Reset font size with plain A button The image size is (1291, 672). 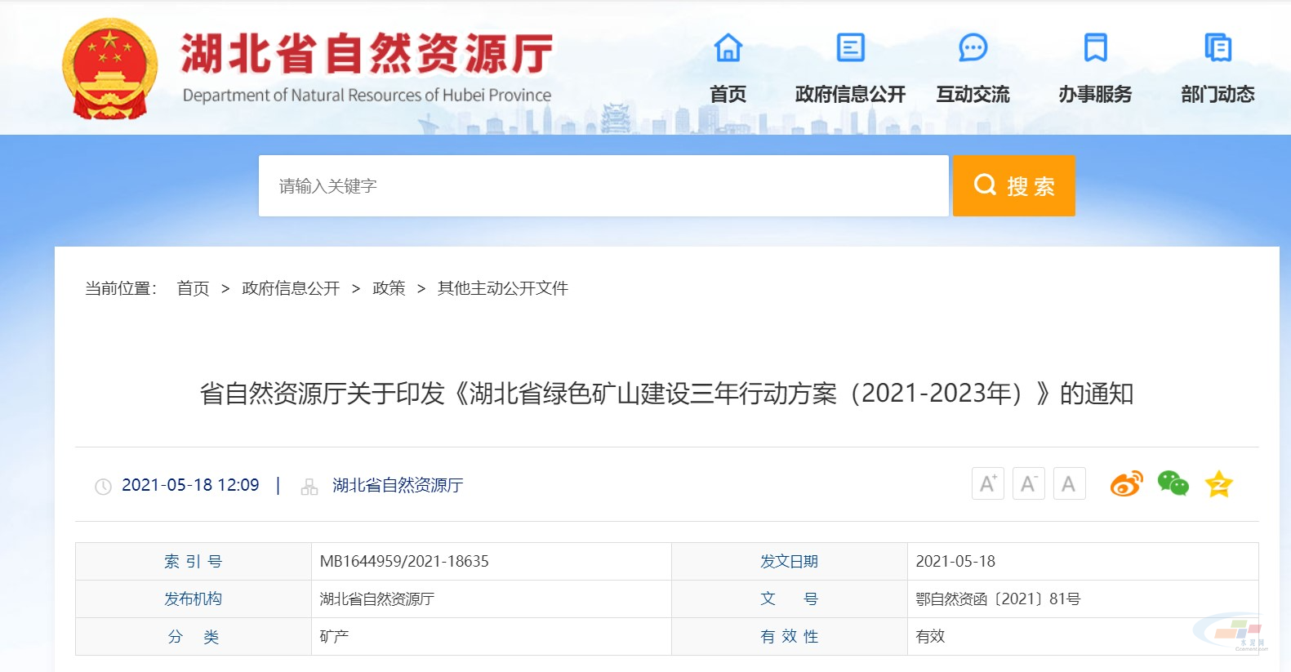[1069, 484]
